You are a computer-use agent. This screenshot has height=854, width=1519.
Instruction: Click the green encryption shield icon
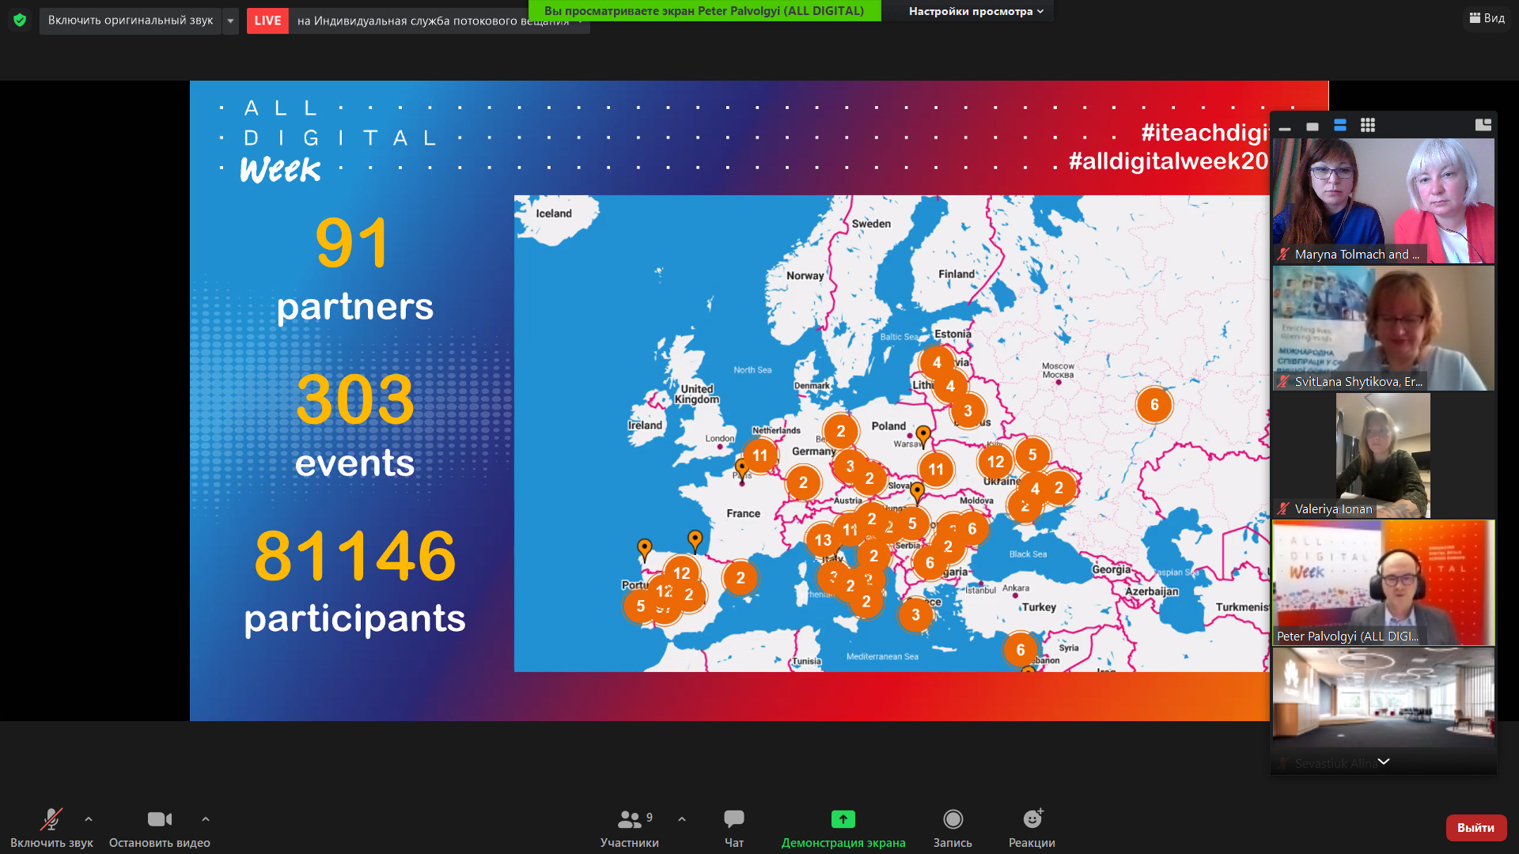(20, 21)
